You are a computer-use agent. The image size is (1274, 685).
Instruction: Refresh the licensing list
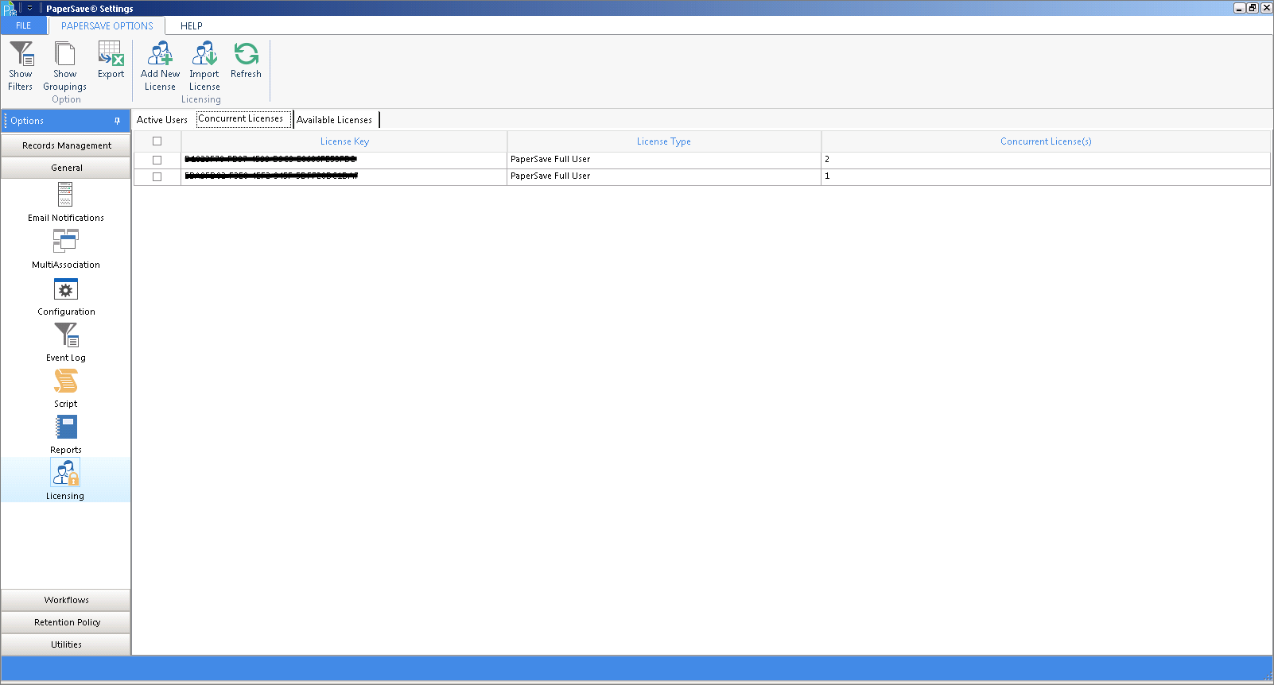[x=246, y=55]
